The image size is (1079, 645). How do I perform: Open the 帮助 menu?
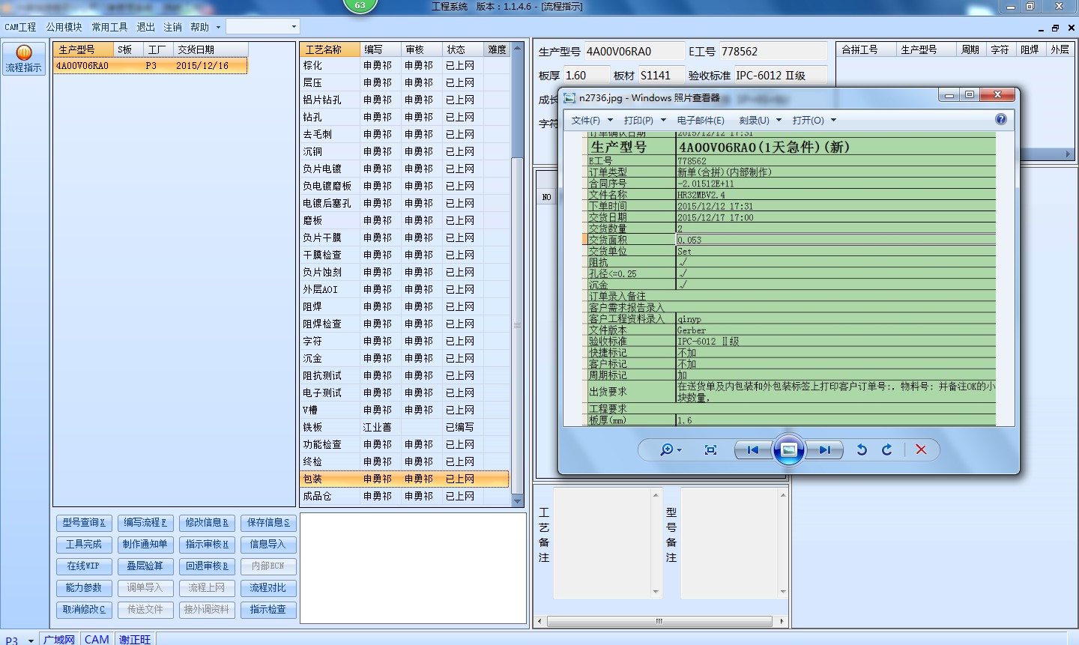[x=199, y=27]
